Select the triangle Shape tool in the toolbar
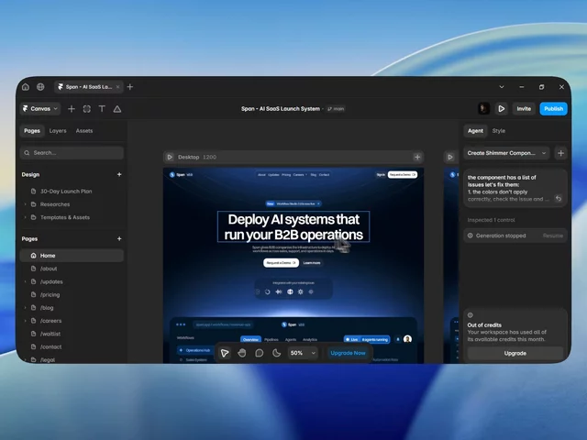The height and width of the screenshot is (440, 587). 117,109
